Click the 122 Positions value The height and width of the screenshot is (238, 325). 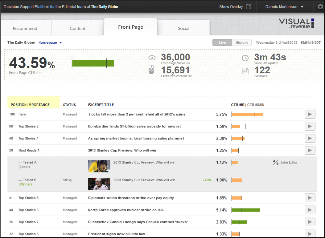262,70
